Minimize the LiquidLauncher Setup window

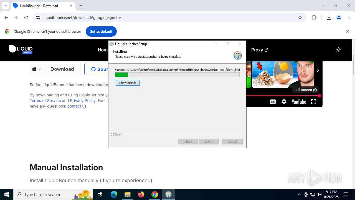tap(214, 44)
